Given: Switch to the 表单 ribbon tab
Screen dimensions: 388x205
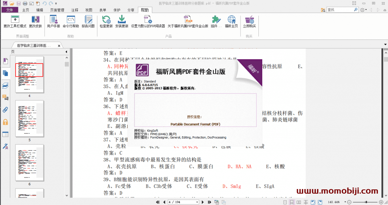Looking at the screenshot, I should point(103,10).
